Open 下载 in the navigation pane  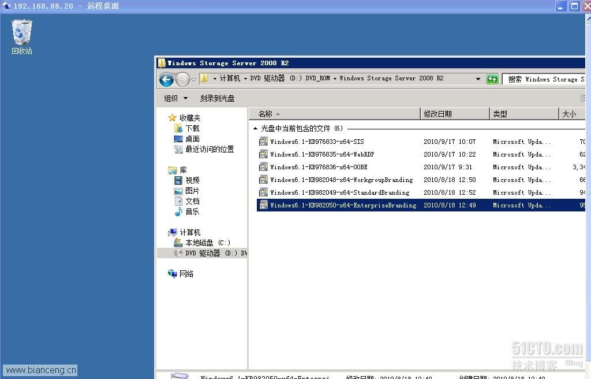192,128
